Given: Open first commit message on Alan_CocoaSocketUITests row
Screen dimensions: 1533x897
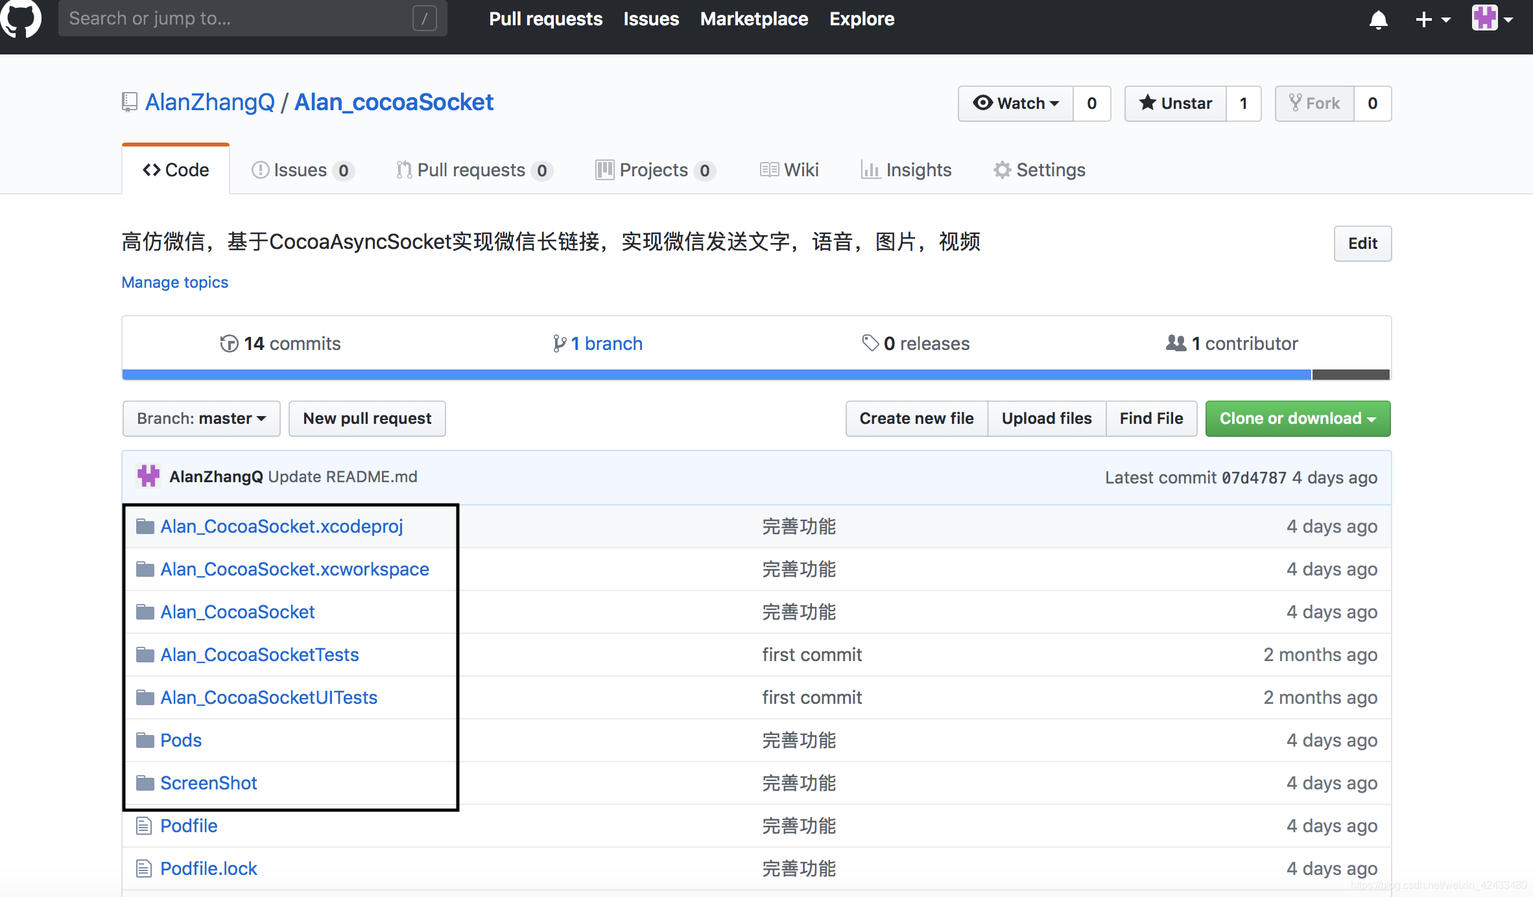Looking at the screenshot, I should (x=812, y=697).
